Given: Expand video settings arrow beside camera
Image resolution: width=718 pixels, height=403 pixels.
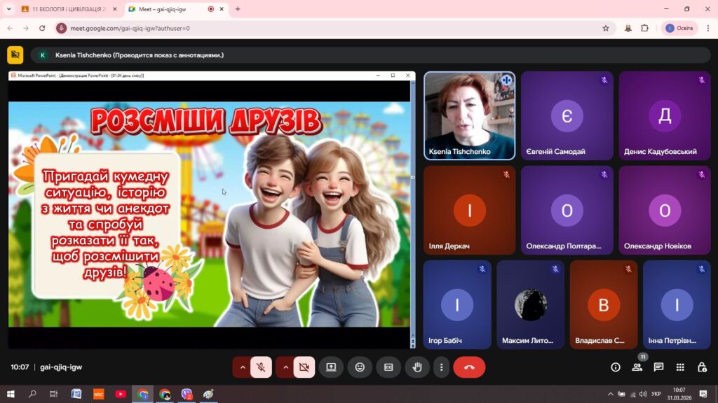Looking at the screenshot, I should click(x=285, y=367).
